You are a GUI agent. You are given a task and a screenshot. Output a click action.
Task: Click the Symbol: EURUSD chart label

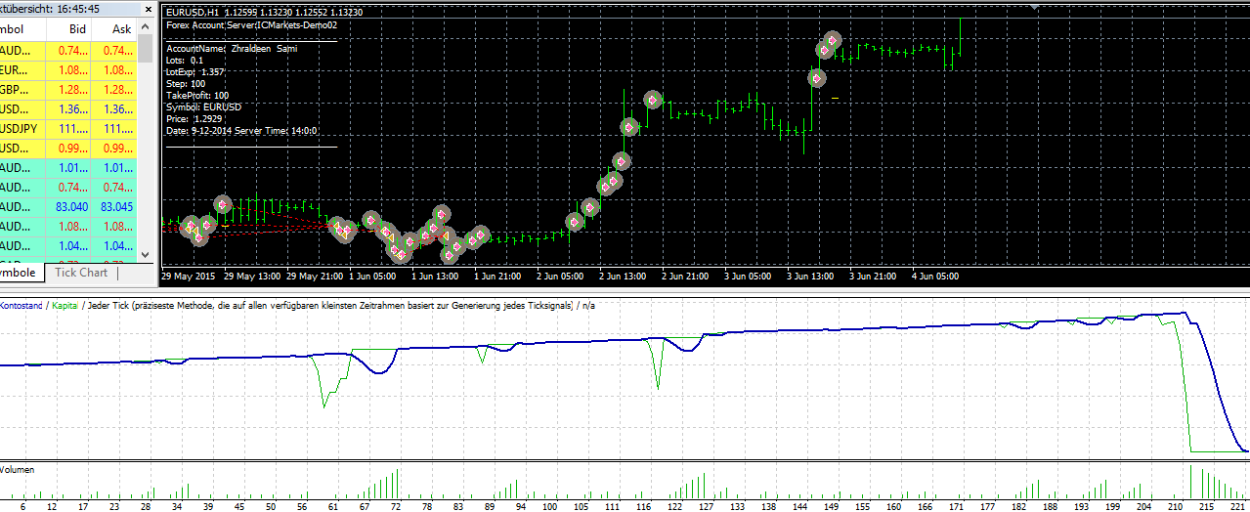tap(204, 107)
